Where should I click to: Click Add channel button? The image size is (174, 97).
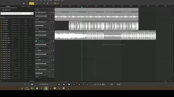44,84
